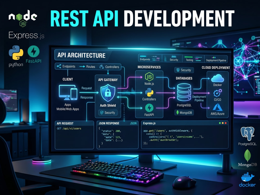This screenshot has width=260, height=195.
Task: Click the GET /api/vi/users request line
Action: coord(69,128)
